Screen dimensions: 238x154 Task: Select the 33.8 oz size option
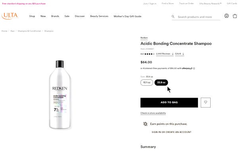point(161,83)
